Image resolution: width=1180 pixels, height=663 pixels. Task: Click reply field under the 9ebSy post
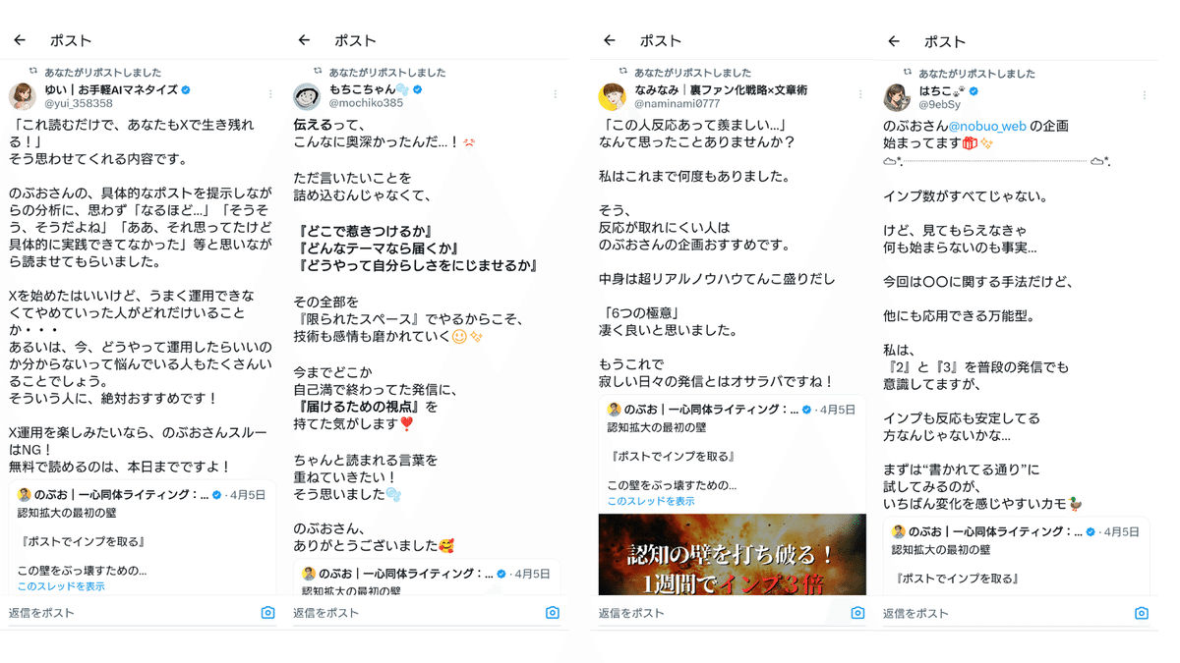[1003, 614]
